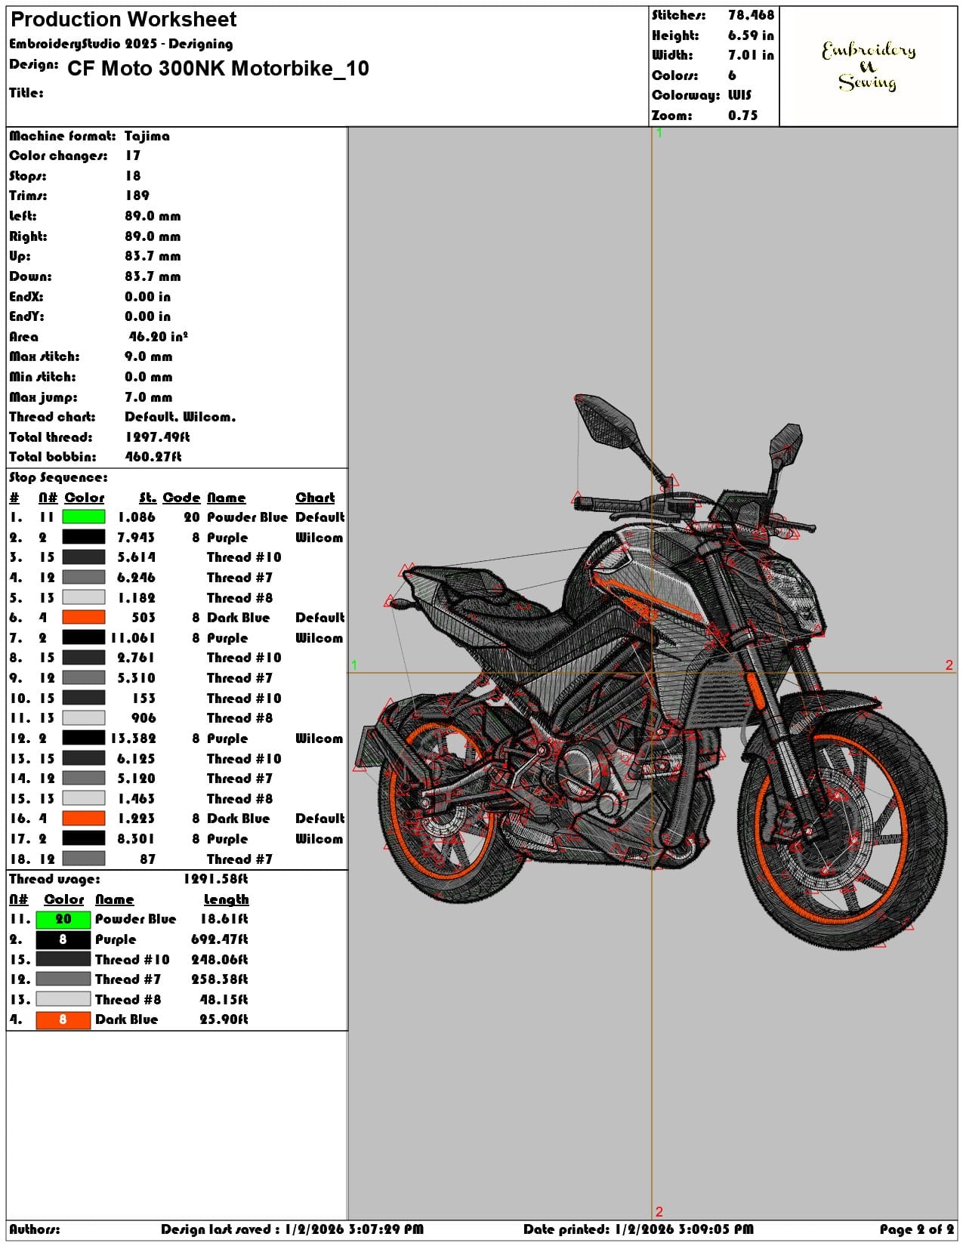Select the design name CF Moto 300NK Motorbike_10

pyautogui.click(x=218, y=69)
